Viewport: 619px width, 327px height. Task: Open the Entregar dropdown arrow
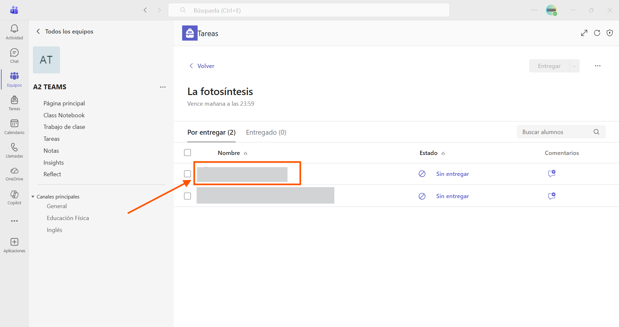click(x=575, y=66)
